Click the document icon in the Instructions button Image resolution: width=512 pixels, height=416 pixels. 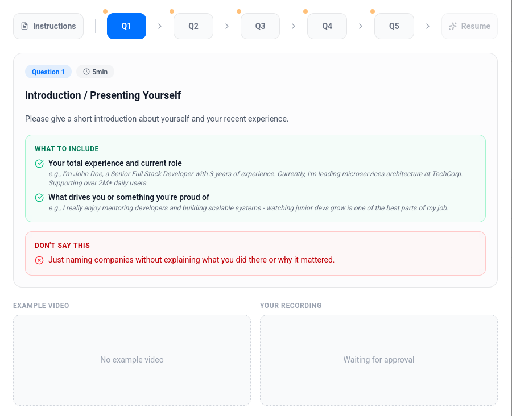(24, 26)
